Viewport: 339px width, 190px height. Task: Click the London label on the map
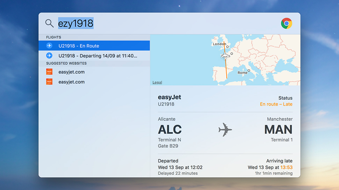(x=219, y=44)
